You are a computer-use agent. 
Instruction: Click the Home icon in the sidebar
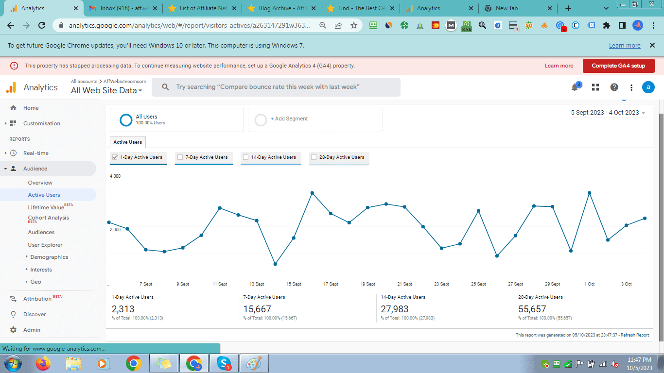point(13,108)
